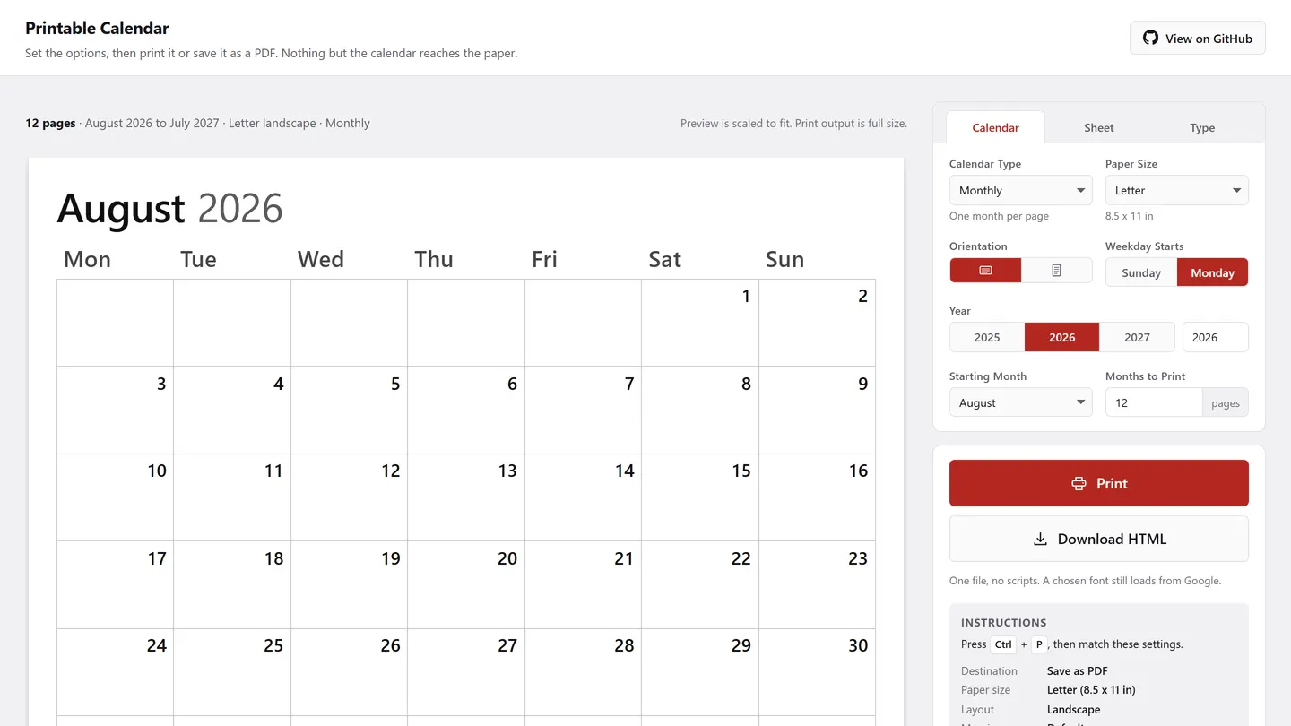Open the Calendar Type dropdown
Screen dimensions: 1291x726
(x=1021, y=190)
